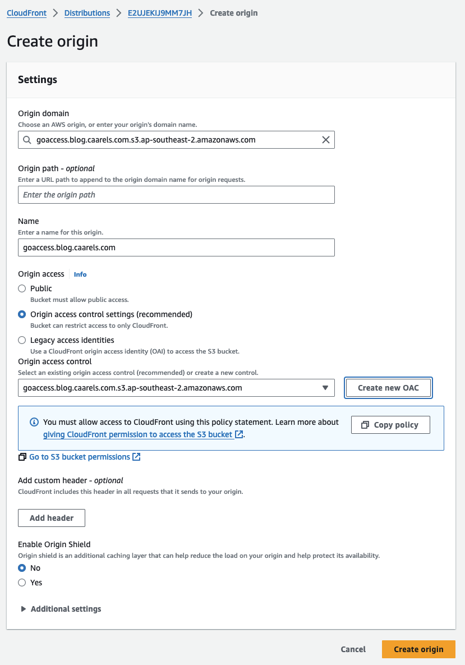465x665 pixels.
Task: Click the external-link icon beside Go to S3 bucket permissions
Action: [x=136, y=457]
